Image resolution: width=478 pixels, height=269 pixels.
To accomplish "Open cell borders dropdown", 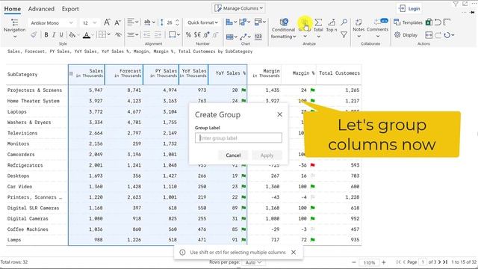I will [105, 34].
